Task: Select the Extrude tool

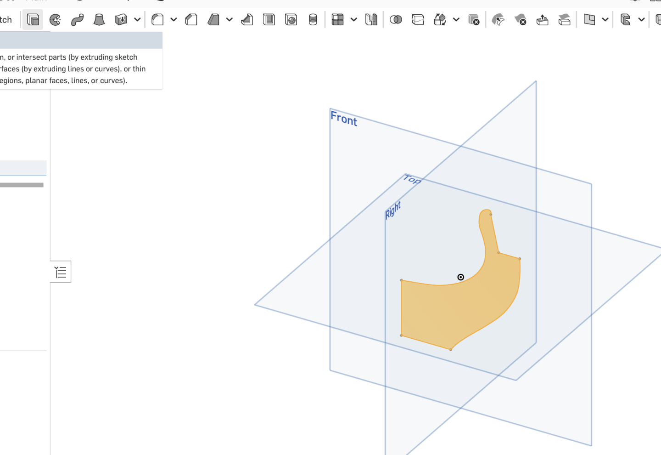Action: point(33,20)
